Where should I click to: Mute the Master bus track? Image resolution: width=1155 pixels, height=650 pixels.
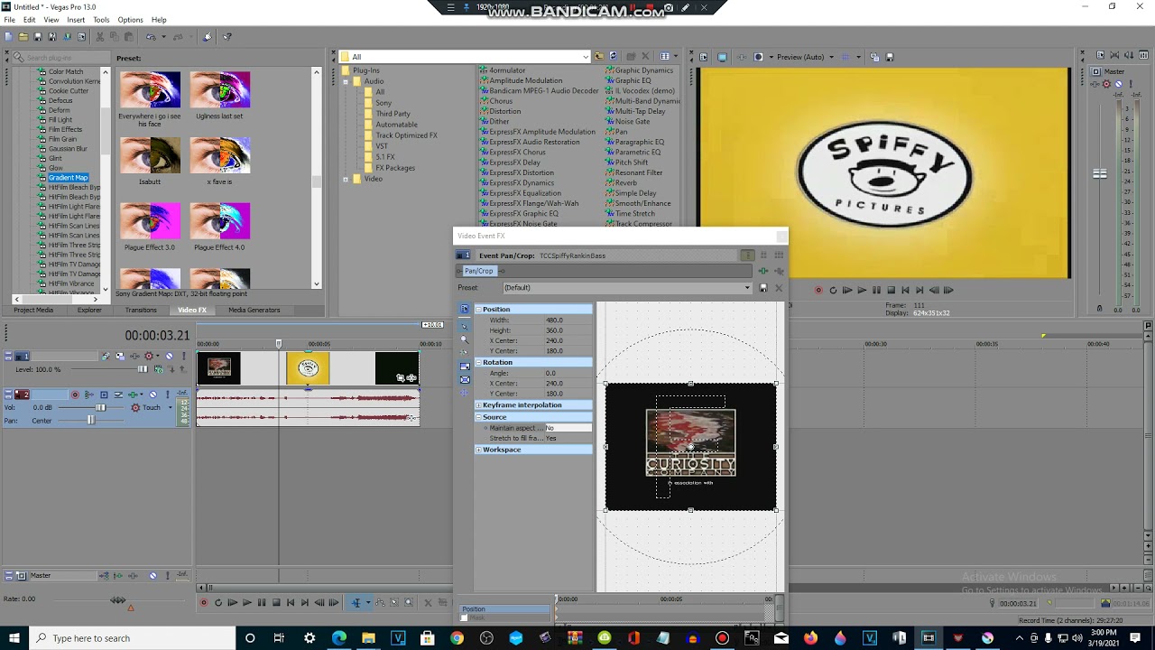coord(152,575)
